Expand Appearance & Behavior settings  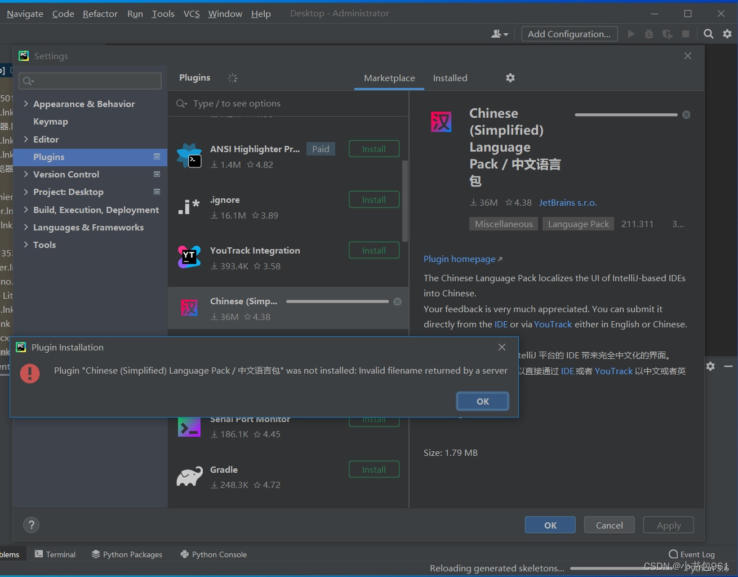(26, 104)
